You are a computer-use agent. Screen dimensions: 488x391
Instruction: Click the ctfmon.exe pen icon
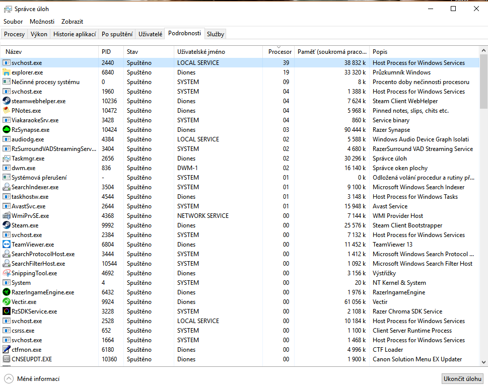tap(7, 350)
